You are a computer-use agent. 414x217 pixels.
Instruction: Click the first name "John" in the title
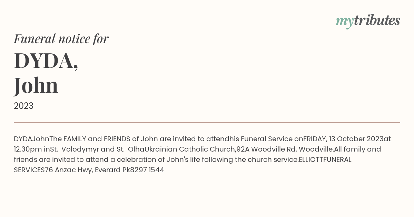click(36, 85)
